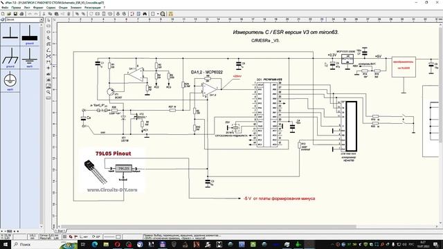Select the bottom rectangle tool in vertical toolbar
Viewport: 443px width, 249px height.
48,98
